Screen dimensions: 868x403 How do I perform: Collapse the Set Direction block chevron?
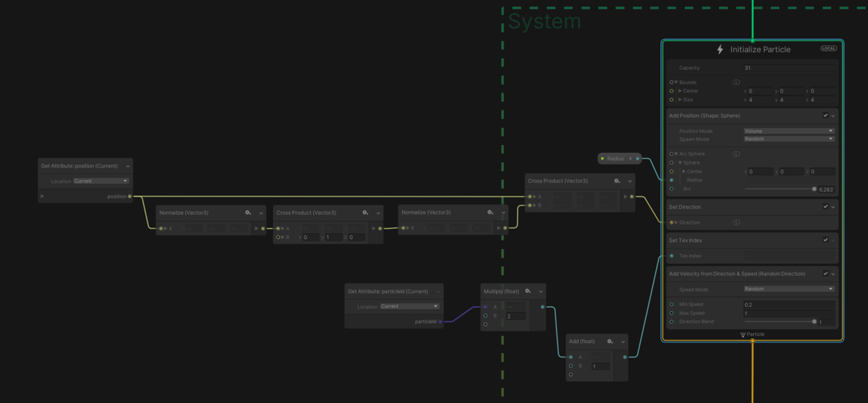point(833,207)
